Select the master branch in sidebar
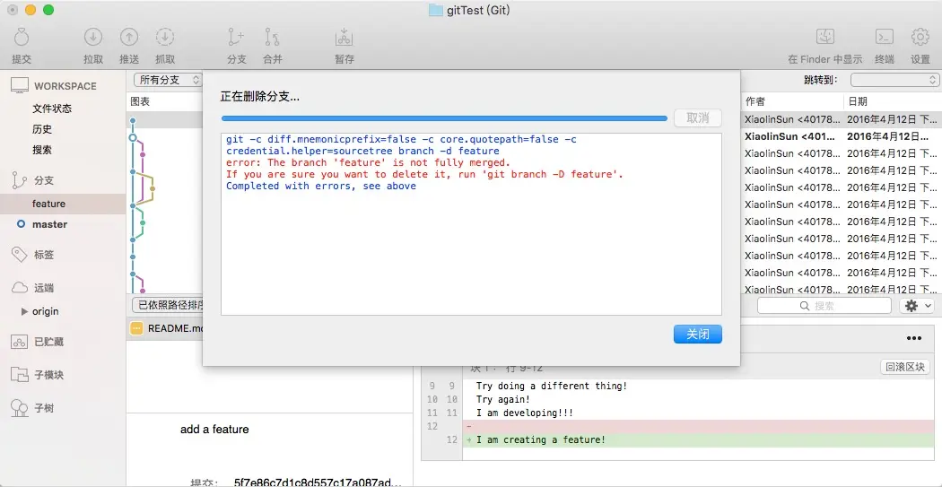This screenshot has height=487, width=942. point(63,224)
